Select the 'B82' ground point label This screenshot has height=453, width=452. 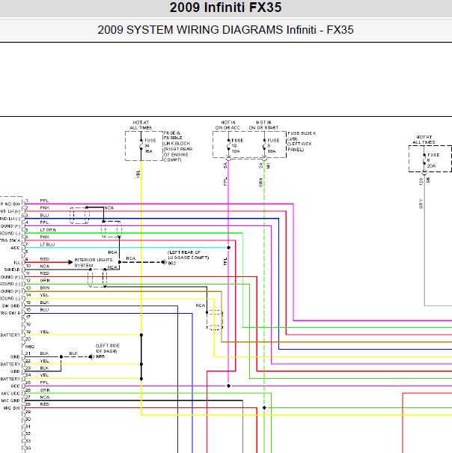[172, 264]
